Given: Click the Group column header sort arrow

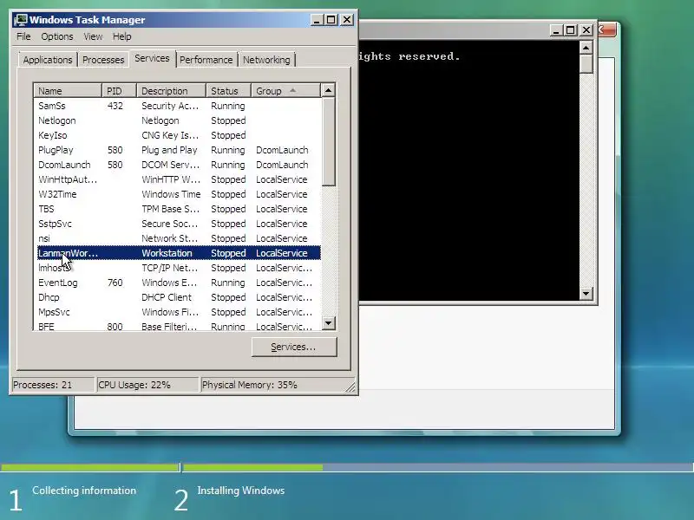Looking at the screenshot, I should click(292, 91).
